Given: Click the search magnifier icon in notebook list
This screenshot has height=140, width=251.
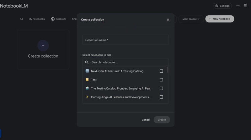Looking at the screenshot, I should click(87, 62).
